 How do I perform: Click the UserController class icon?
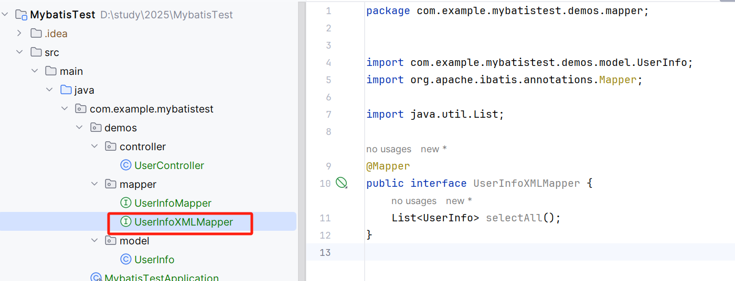tap(125, 165)
